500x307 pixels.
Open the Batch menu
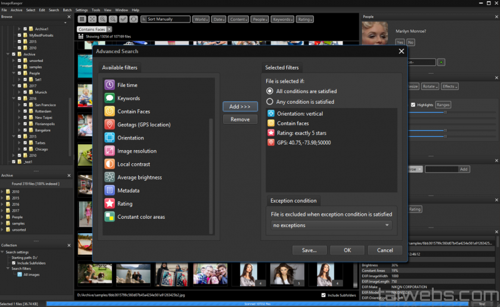[67, 10]
